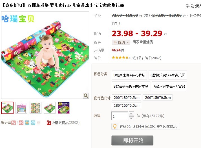This screenshot has width=201, height=148.
Task: Share via the yellow Qzone star icon
Action: [x=27, y=123]
